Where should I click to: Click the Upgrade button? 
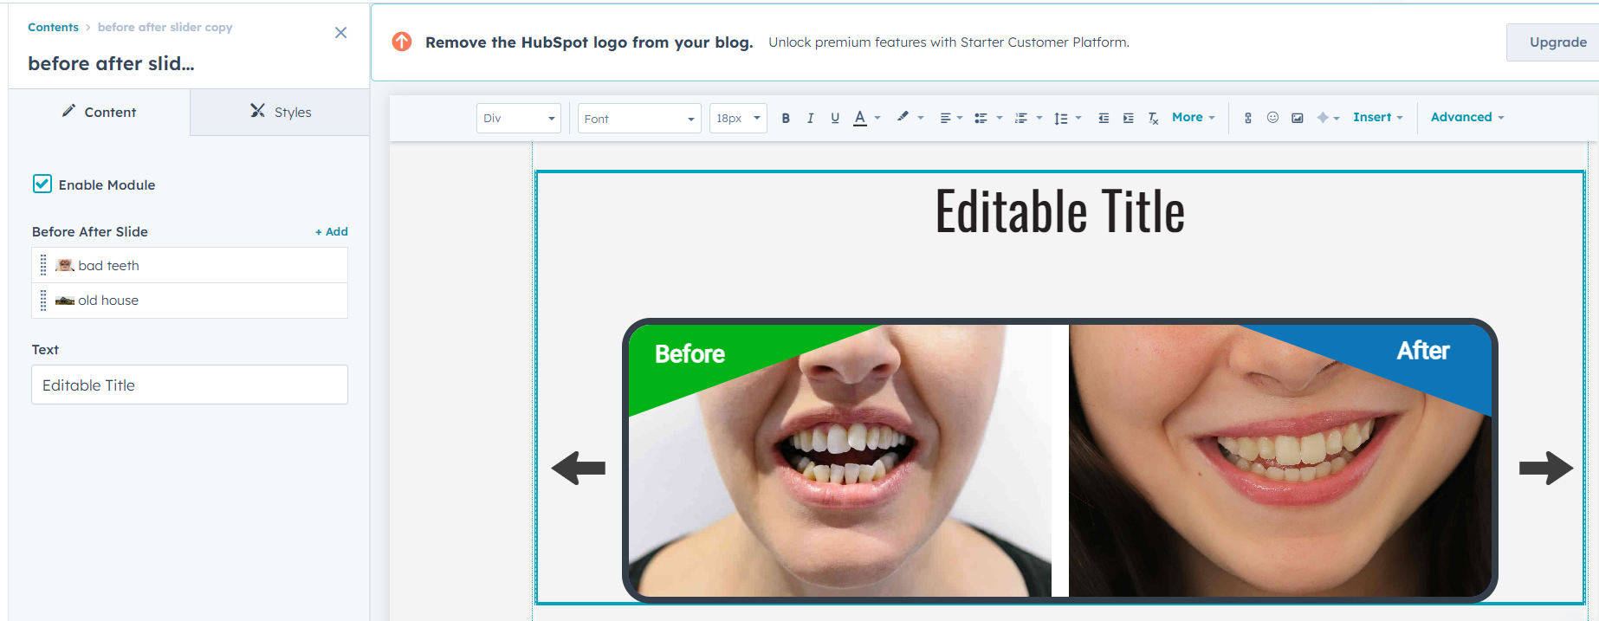tap(1557, 42)
